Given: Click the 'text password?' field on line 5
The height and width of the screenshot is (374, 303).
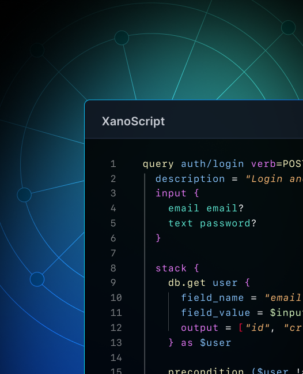Looking at the screenshot, I should click(x=213, y=223).
